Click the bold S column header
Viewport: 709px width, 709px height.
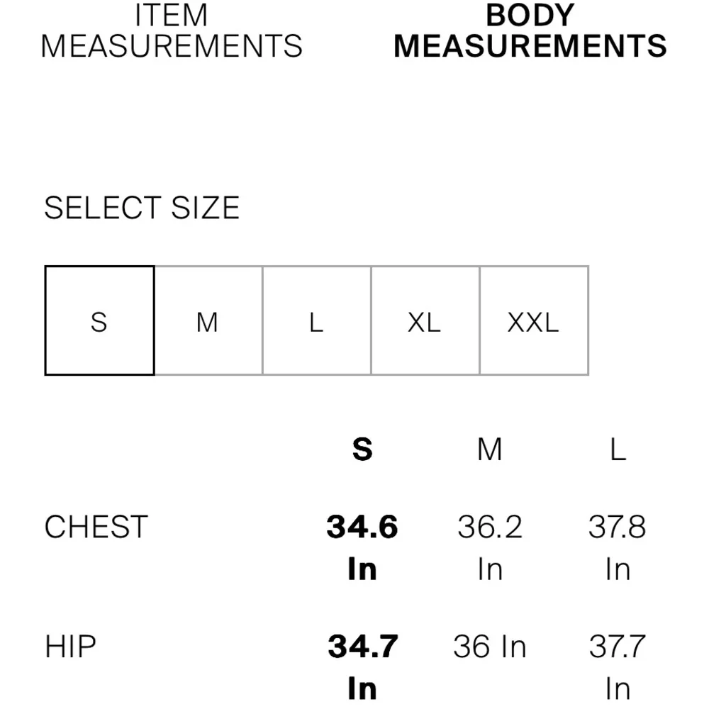click(x=362, y=450)
